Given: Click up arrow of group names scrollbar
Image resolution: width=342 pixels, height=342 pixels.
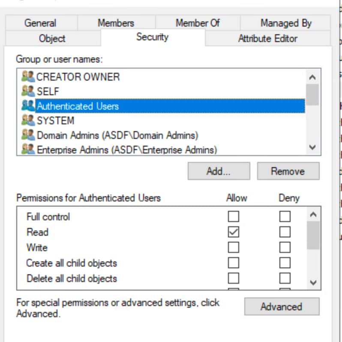Looking at the screenshot, I should (312, 77).
